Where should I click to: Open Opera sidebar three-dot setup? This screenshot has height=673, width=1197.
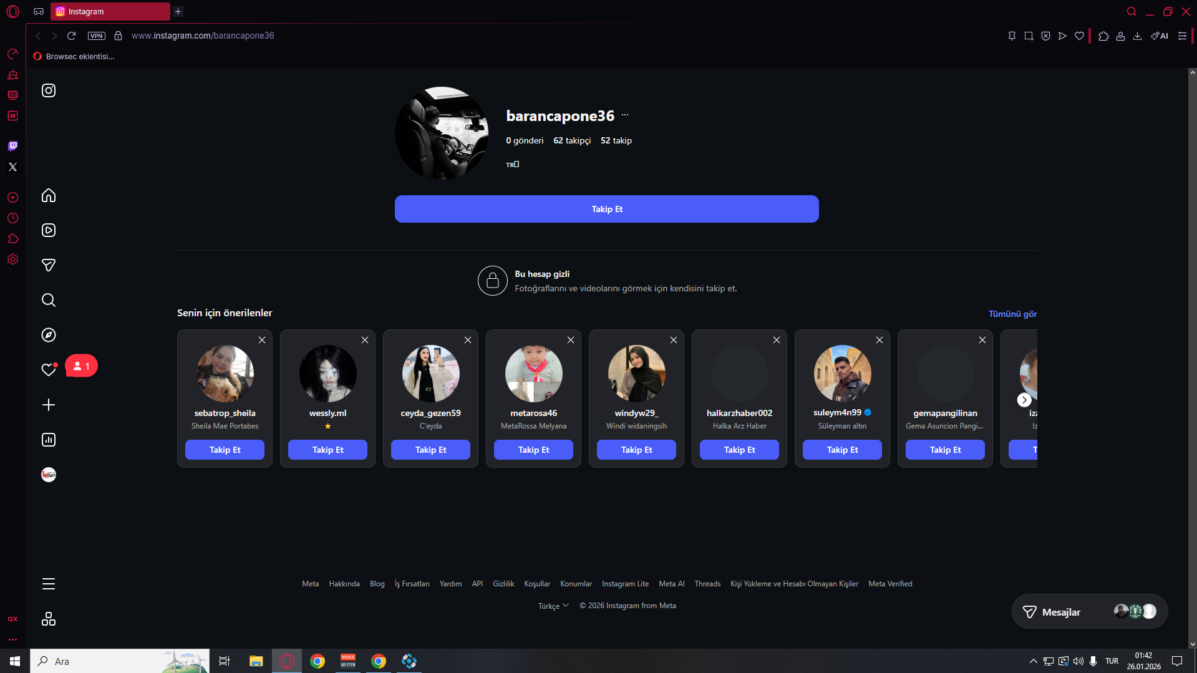(12, 640)
